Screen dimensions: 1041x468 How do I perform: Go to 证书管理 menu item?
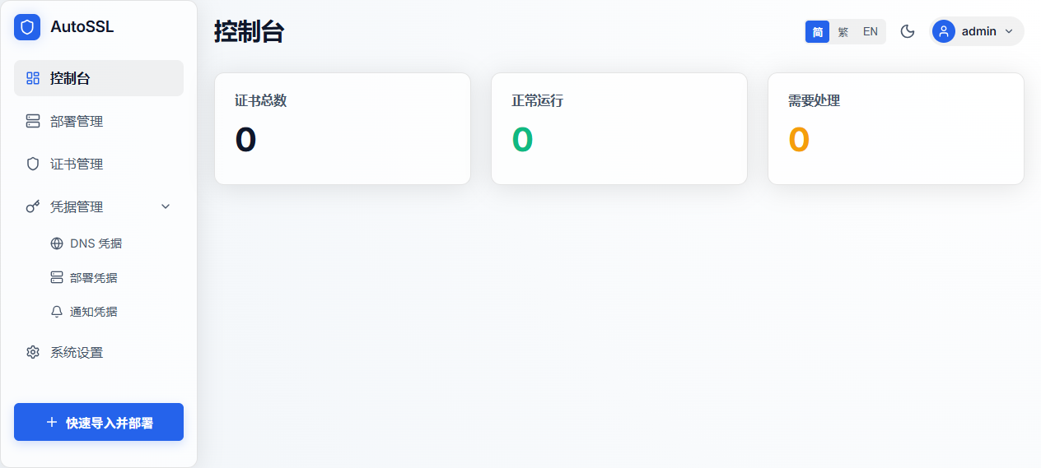(x=99, y=164)
